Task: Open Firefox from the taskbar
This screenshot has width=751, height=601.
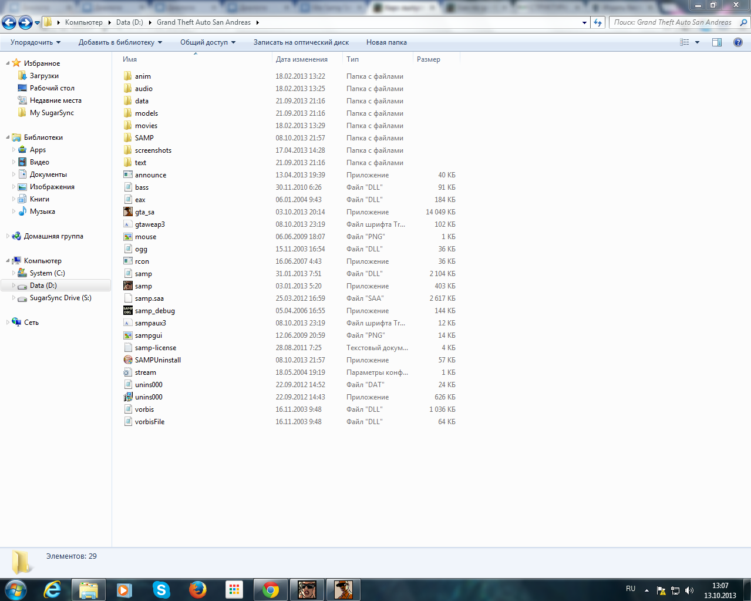Action: 198,589
